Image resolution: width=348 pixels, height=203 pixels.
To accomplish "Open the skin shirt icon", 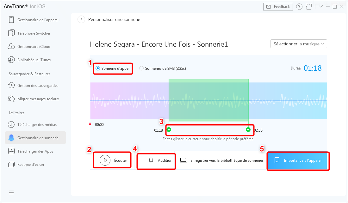I will tap(309, 7).
